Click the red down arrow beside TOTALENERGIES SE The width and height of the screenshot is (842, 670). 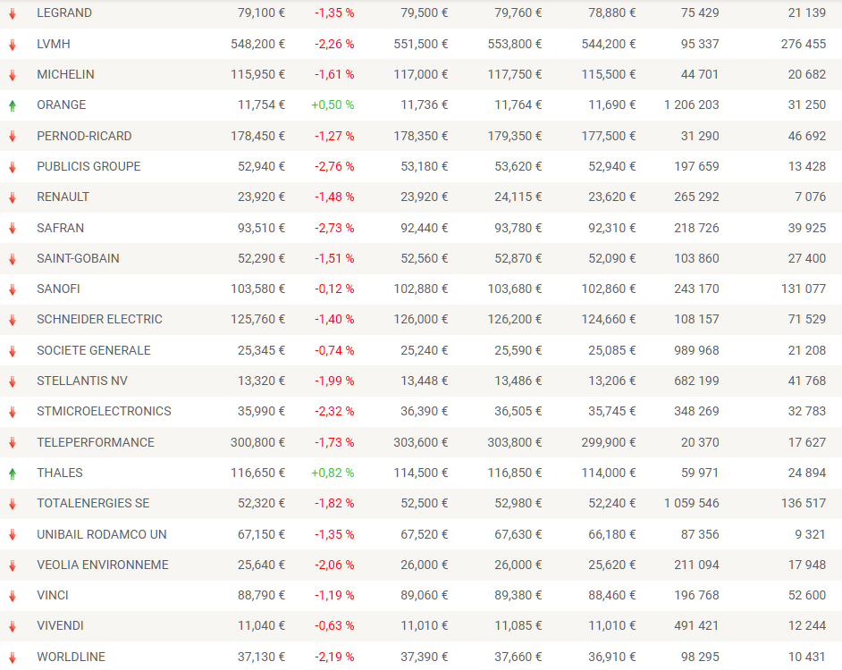13,504
